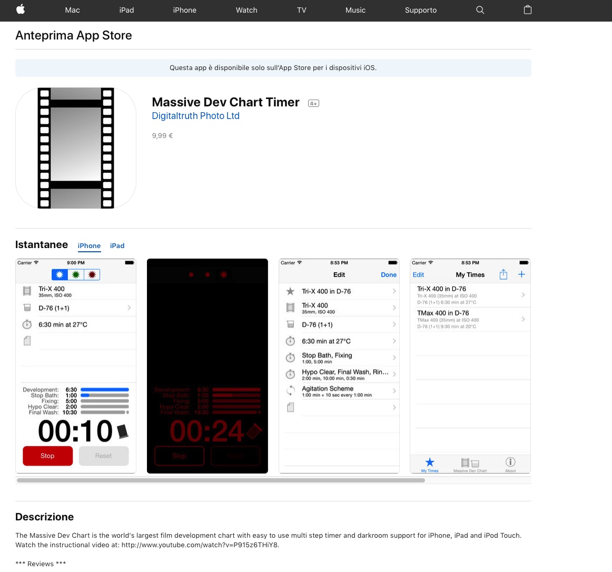Viewport: 612px width, 572px height.
Task: Open the search magnifier icon
Action: pyautogui.click(x=480, y=10)
